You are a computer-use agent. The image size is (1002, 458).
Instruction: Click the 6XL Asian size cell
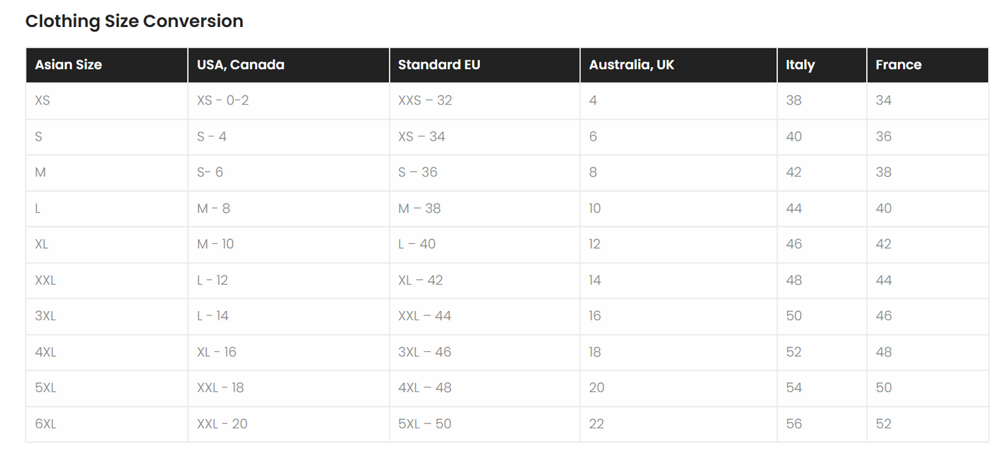tap(45, 424)
